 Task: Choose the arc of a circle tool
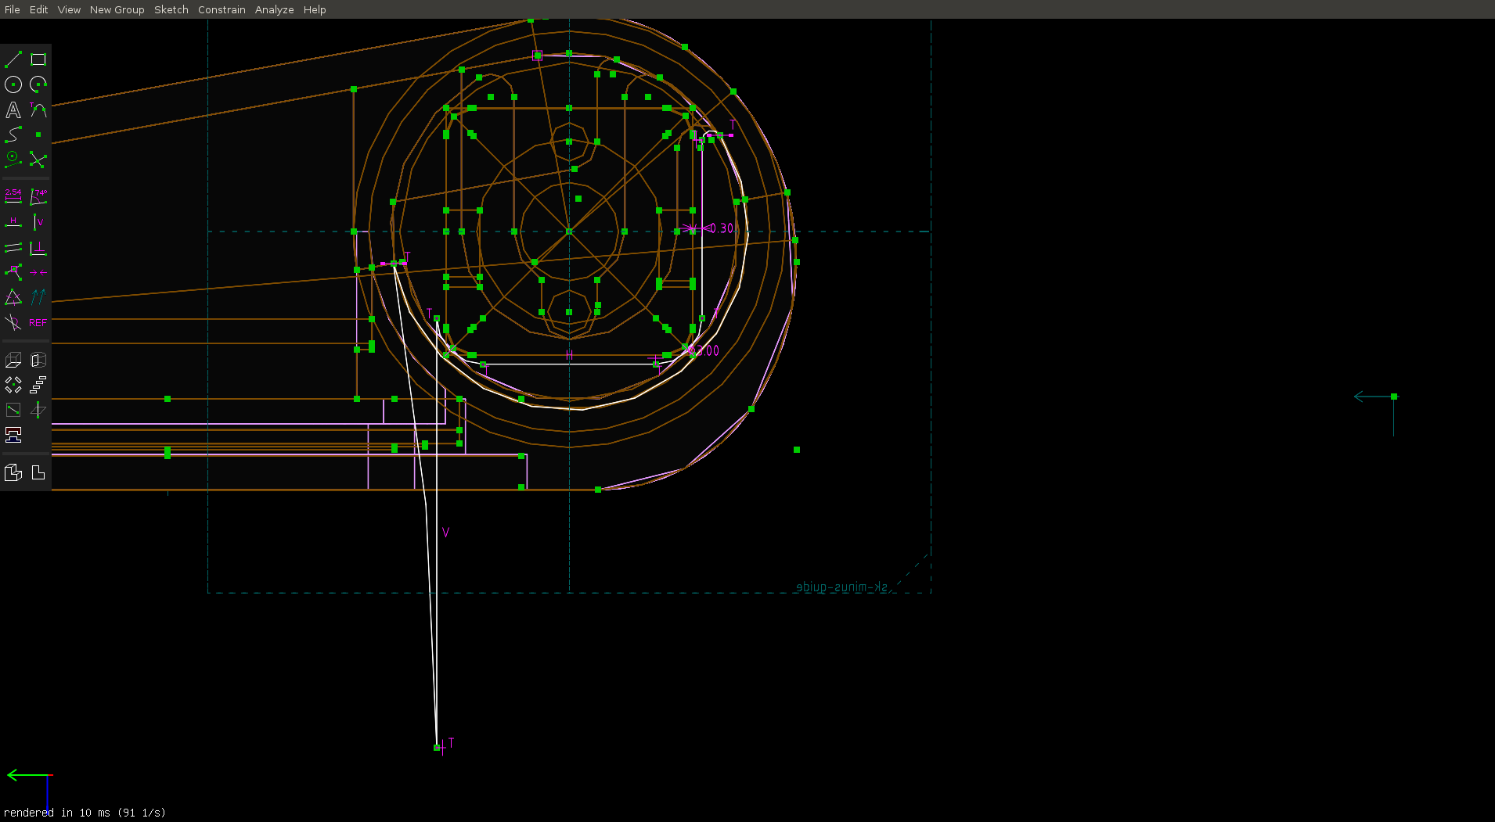(x=38, y=84)
